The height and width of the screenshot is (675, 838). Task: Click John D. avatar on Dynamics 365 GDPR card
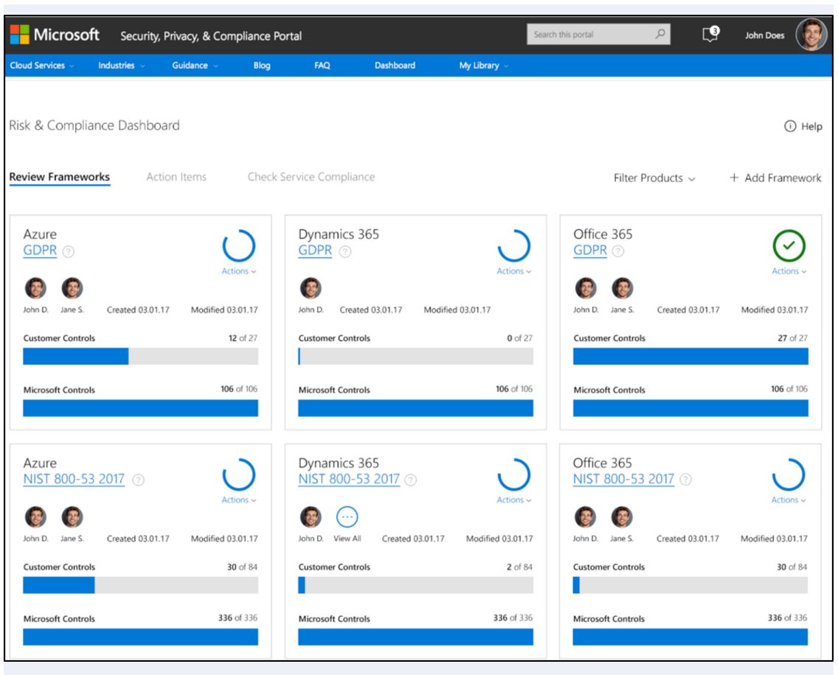(311, 288)
